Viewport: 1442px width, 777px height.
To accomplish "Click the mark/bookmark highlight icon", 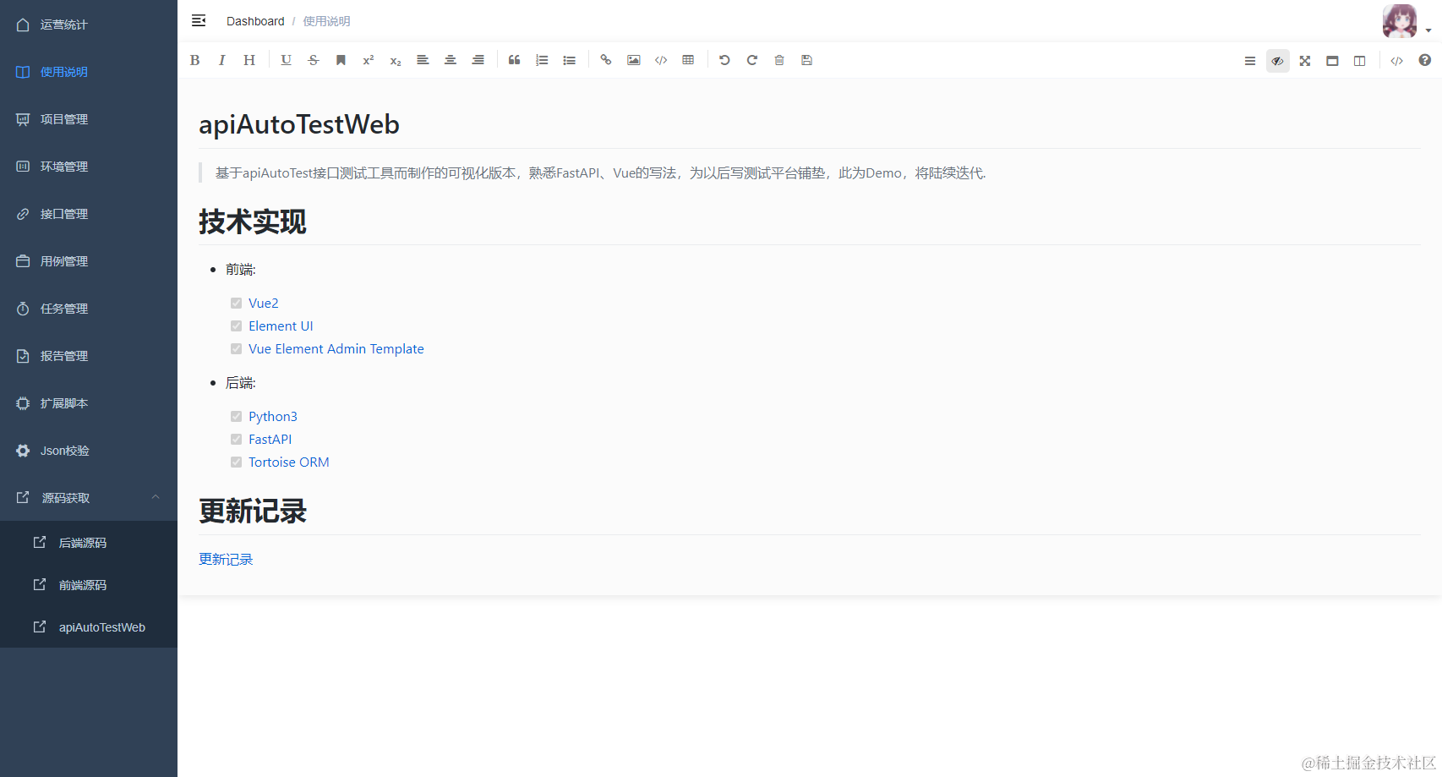I will (341, 60).
